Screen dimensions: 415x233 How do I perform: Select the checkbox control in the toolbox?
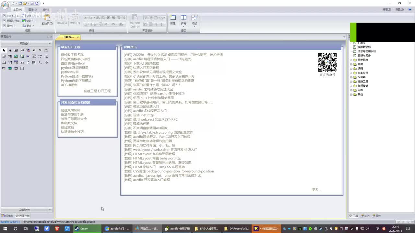pos(34,50)
